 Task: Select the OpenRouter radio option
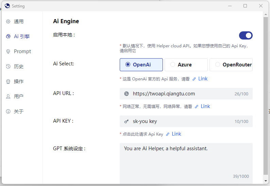coord(231,65)
